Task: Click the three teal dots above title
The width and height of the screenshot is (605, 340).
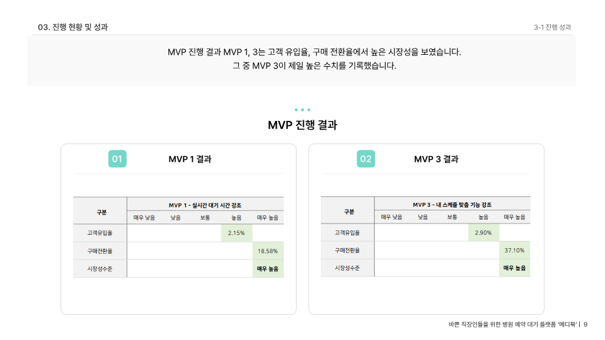Action: pyautogui.click(x=302, y=110)
